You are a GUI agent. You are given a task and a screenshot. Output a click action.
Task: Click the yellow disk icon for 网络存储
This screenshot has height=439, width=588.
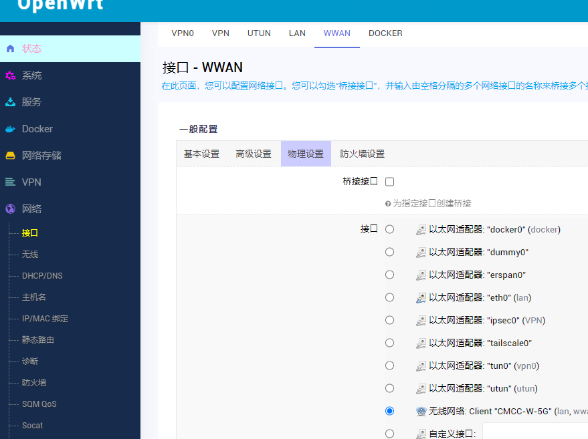11,156
